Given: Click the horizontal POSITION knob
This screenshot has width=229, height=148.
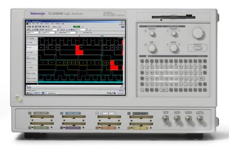Looking at the screenshot, I should click(174, 33).
